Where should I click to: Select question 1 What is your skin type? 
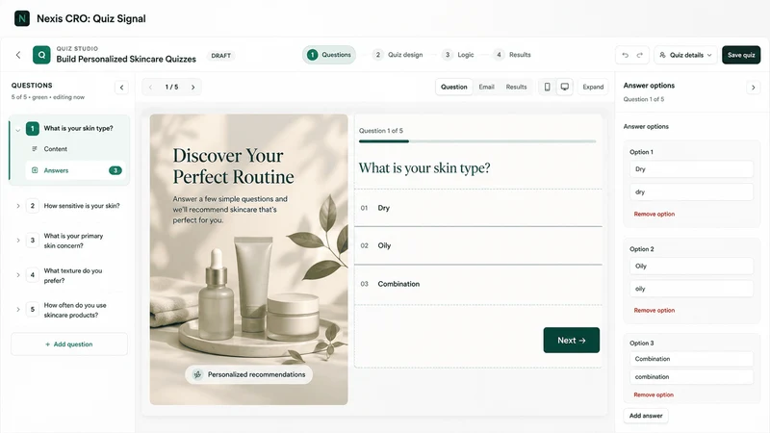tap(78, 128)
